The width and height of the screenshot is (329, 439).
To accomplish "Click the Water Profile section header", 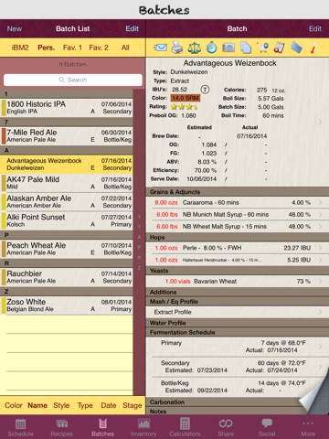I will click(238, 323).
